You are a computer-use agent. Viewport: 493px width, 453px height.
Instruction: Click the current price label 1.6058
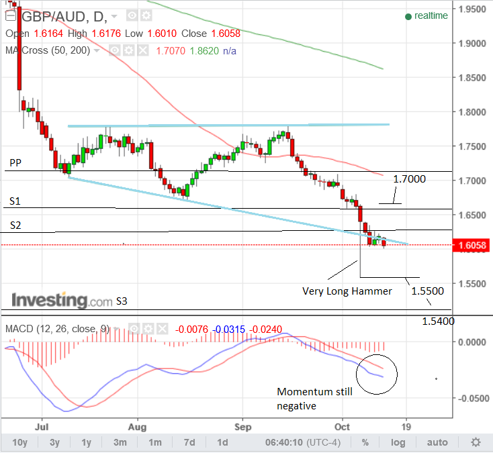click(471, 245)
